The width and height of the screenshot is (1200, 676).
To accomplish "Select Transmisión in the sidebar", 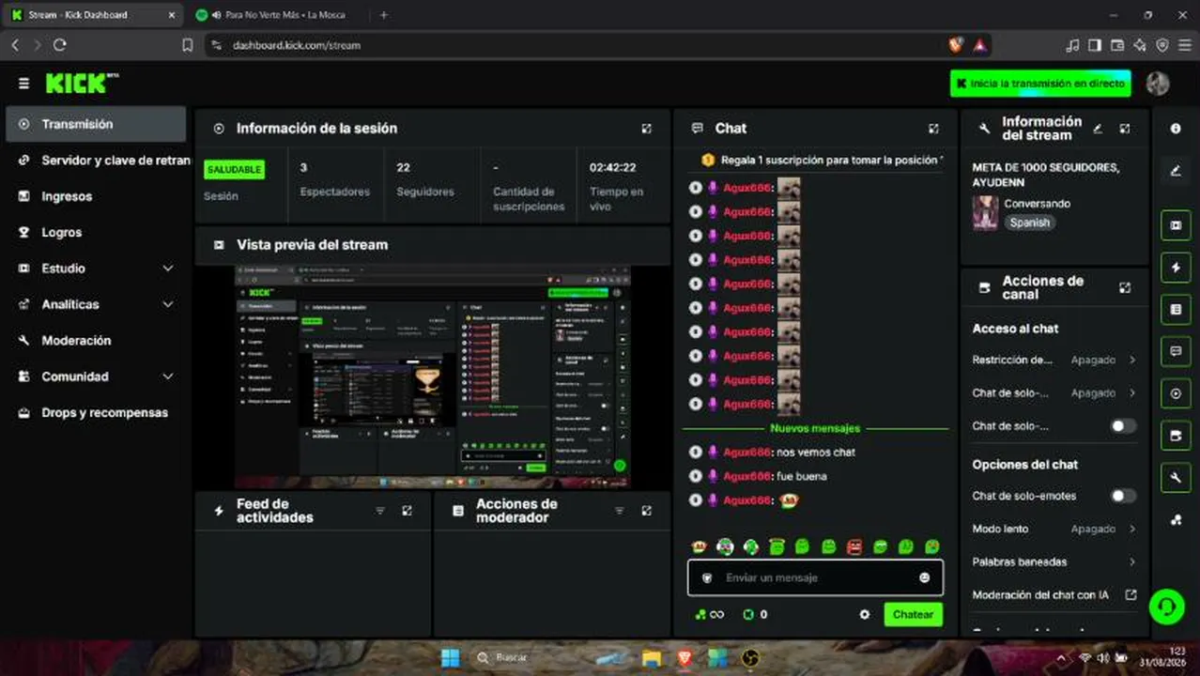I will pyautogui.click(x=96, y=124).
